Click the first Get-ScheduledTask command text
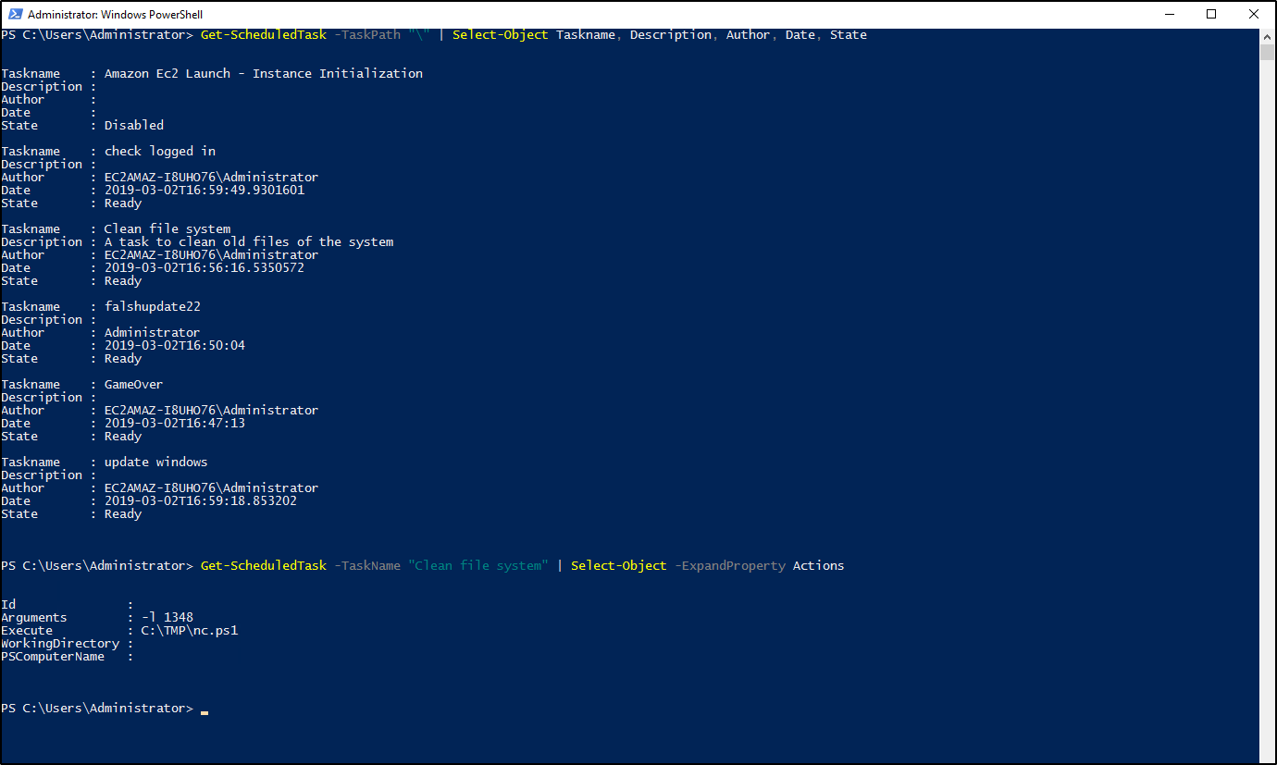 point(263,35)
